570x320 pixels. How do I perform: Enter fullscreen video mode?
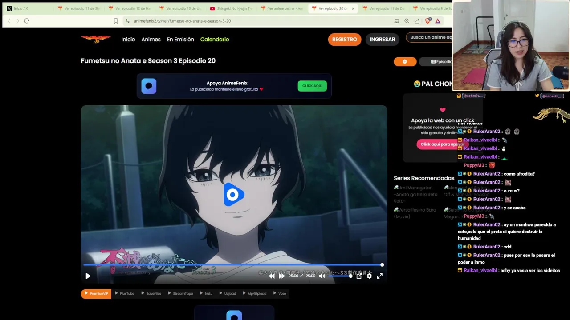click(380, 276)
